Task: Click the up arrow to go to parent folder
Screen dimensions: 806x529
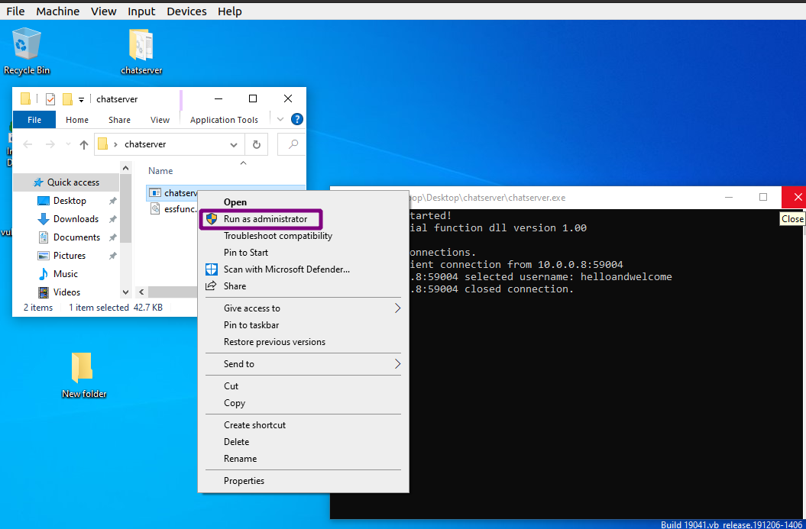Action: click(84, 144)
